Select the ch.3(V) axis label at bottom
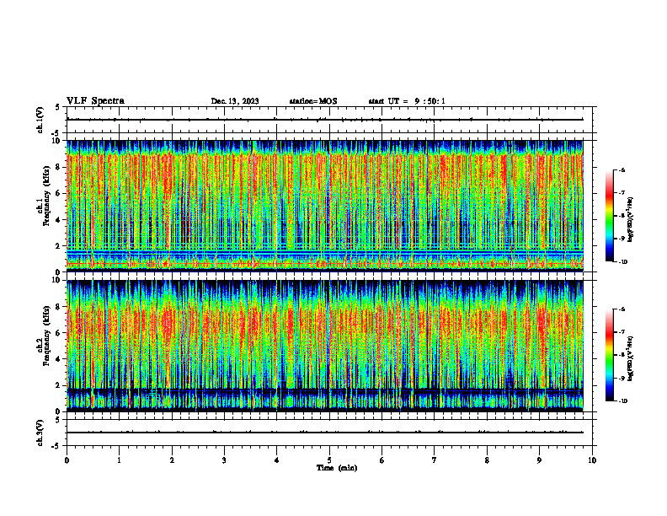The width and height of the screenshot is (667, 516). point(40,433)
